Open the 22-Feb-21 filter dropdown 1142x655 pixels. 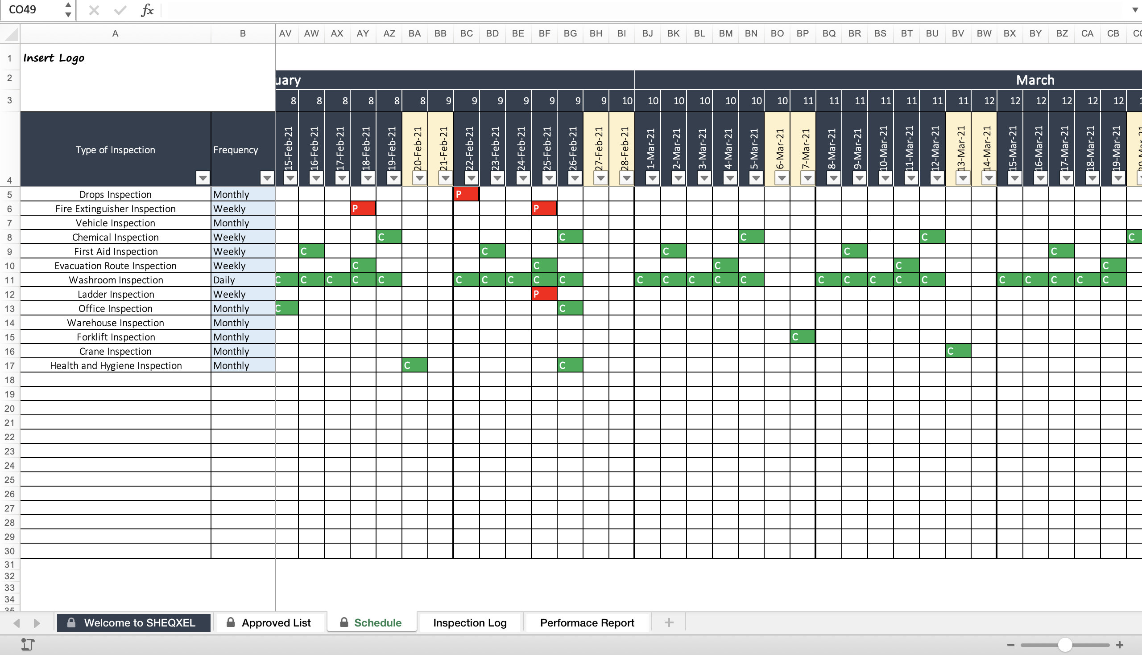pyautogui.click(x=472, y=178)
